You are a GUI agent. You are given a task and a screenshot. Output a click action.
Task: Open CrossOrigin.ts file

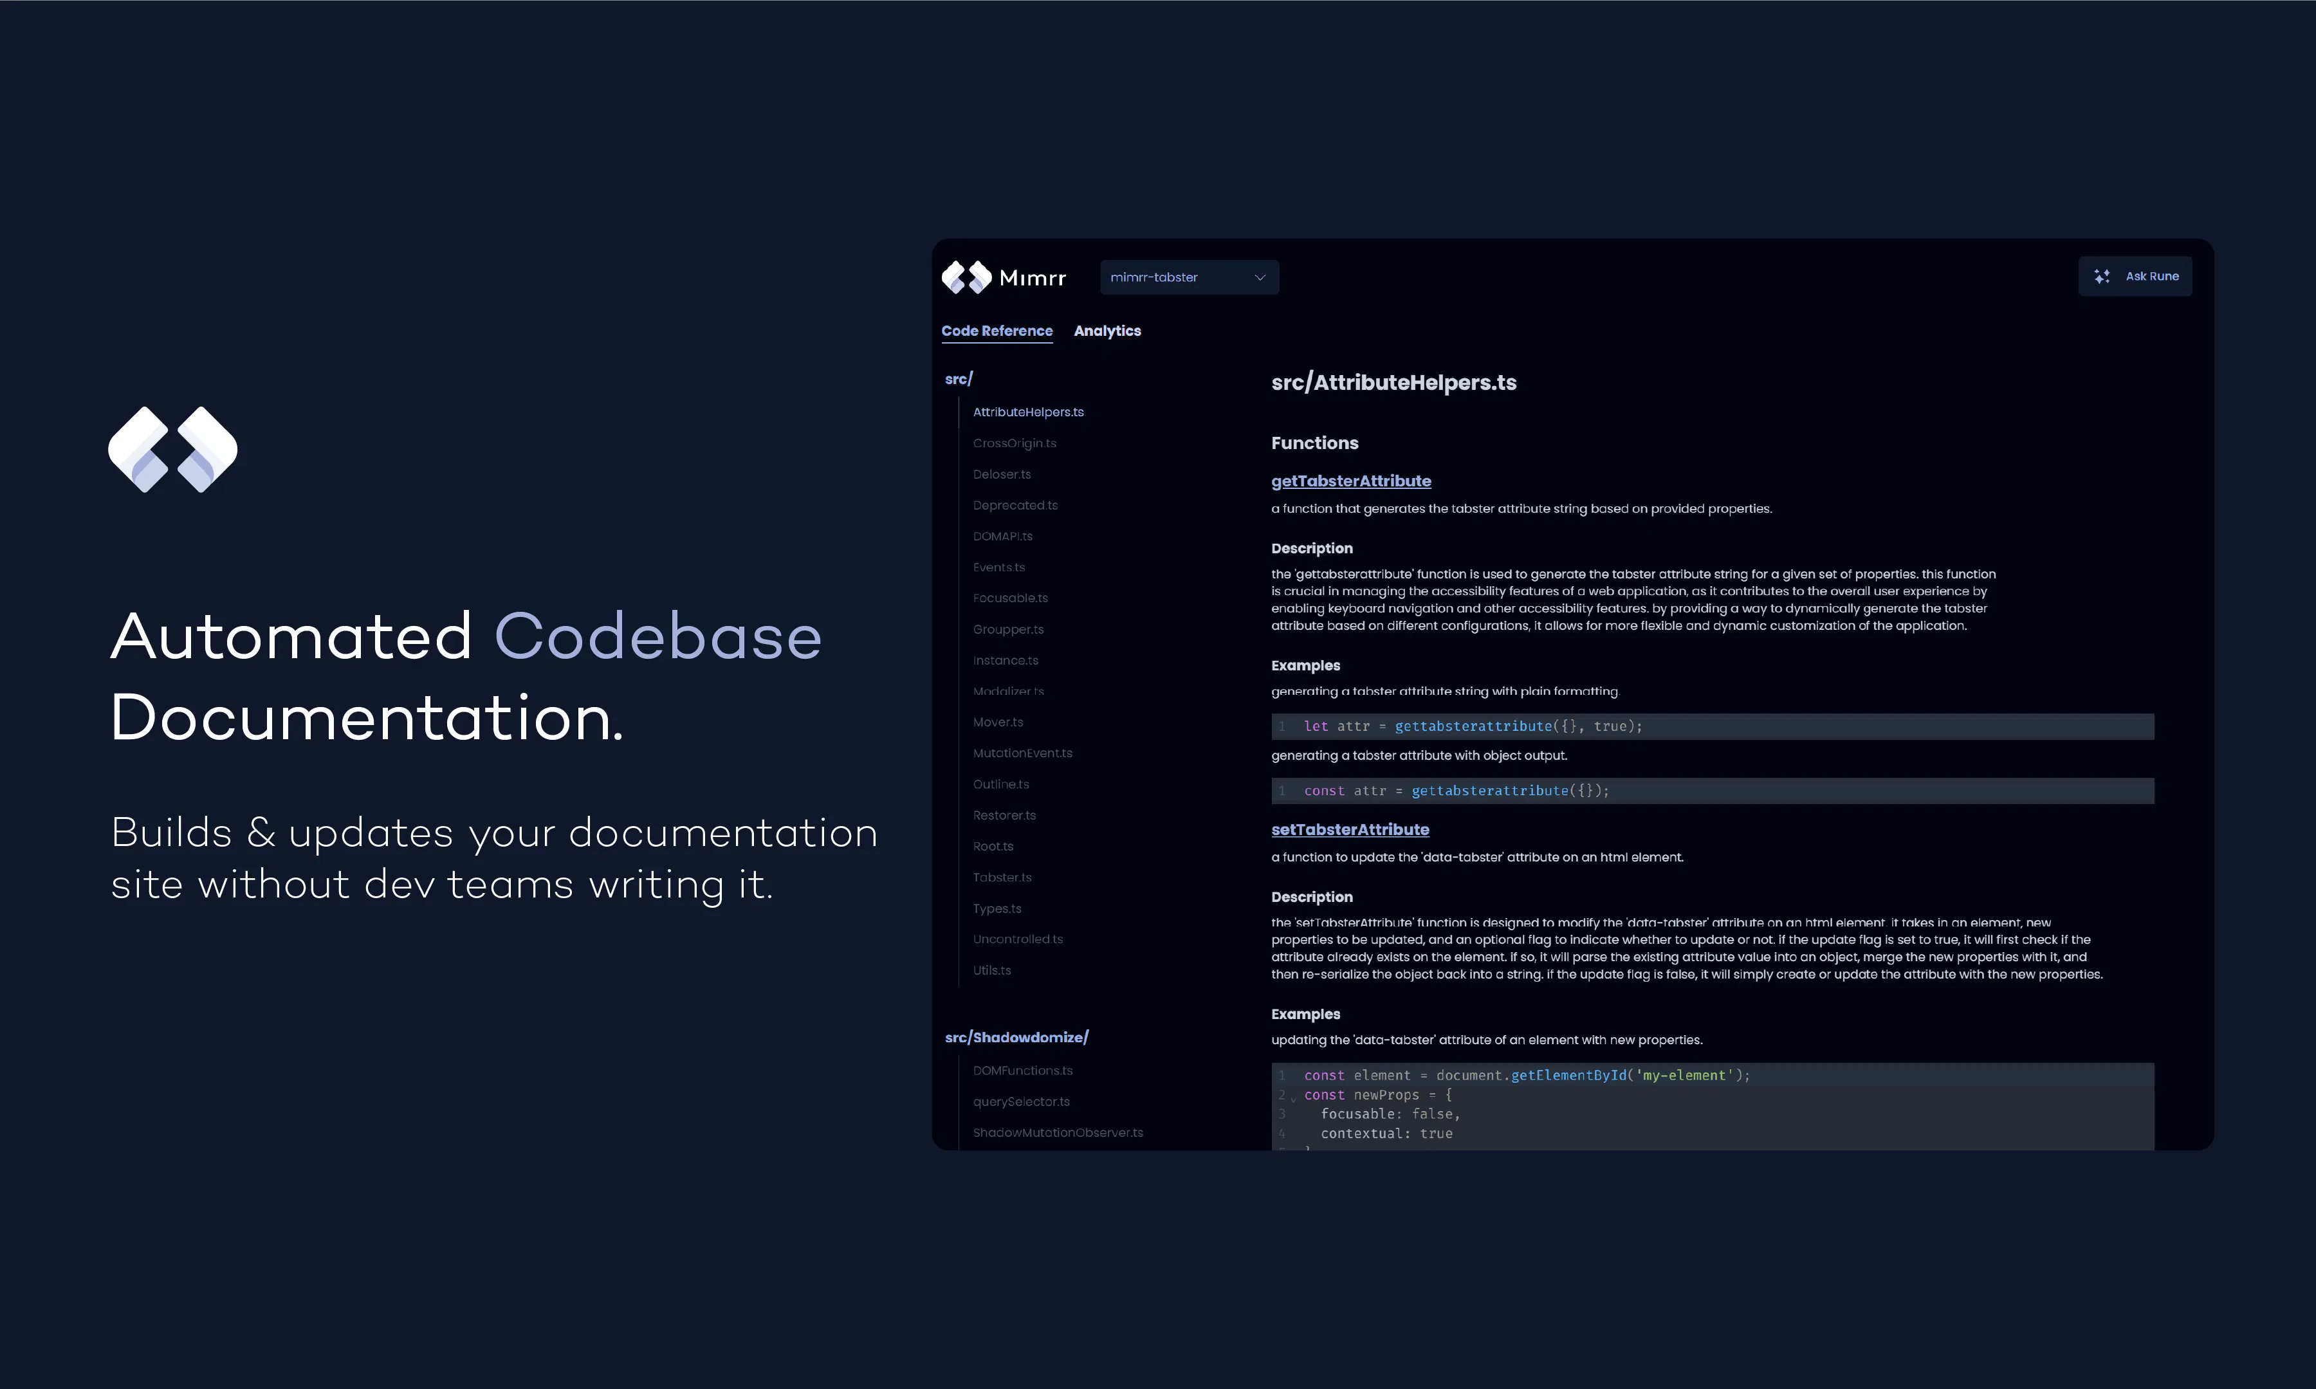tap(1015, 443)
